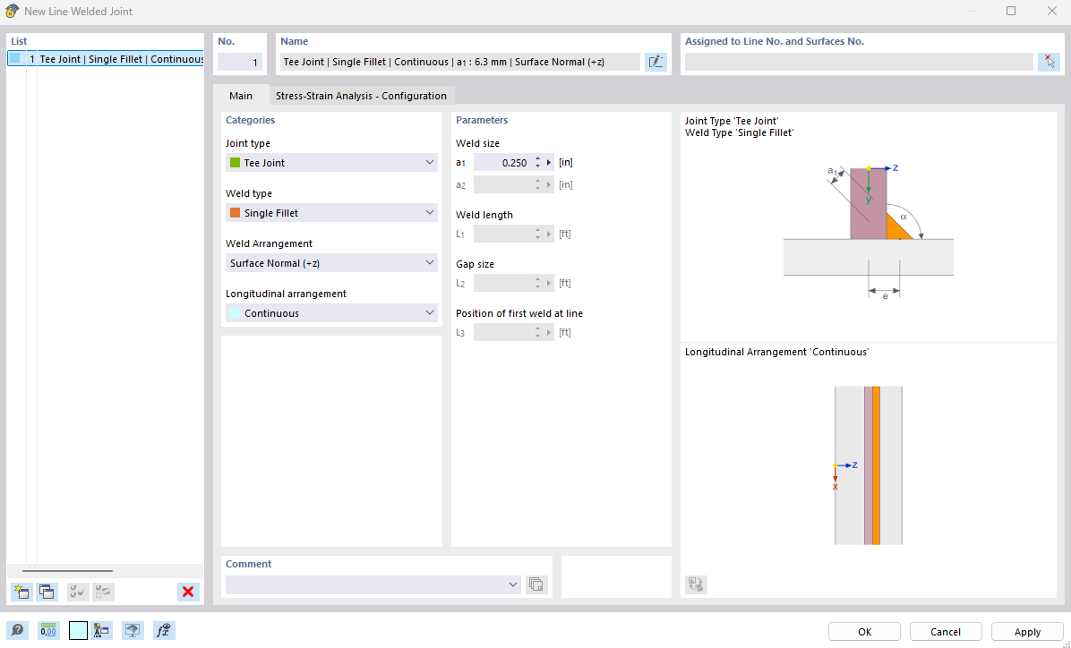Click the 'Categories' heading
This screenshot has width=1071, height=648.
pyautogui.click(x=250, y=120)
